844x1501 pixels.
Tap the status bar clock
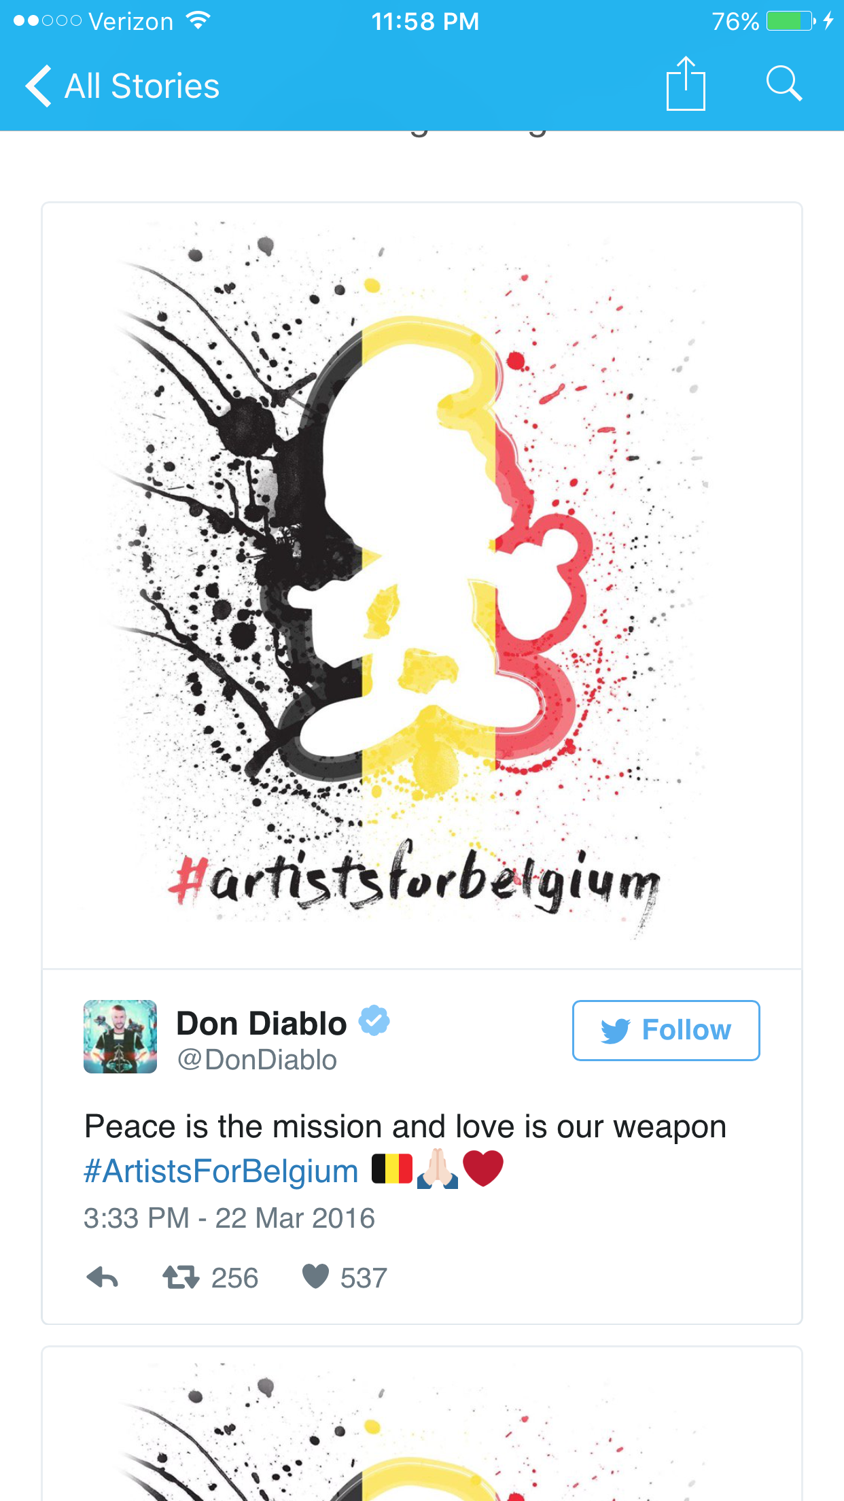point(425,22)
